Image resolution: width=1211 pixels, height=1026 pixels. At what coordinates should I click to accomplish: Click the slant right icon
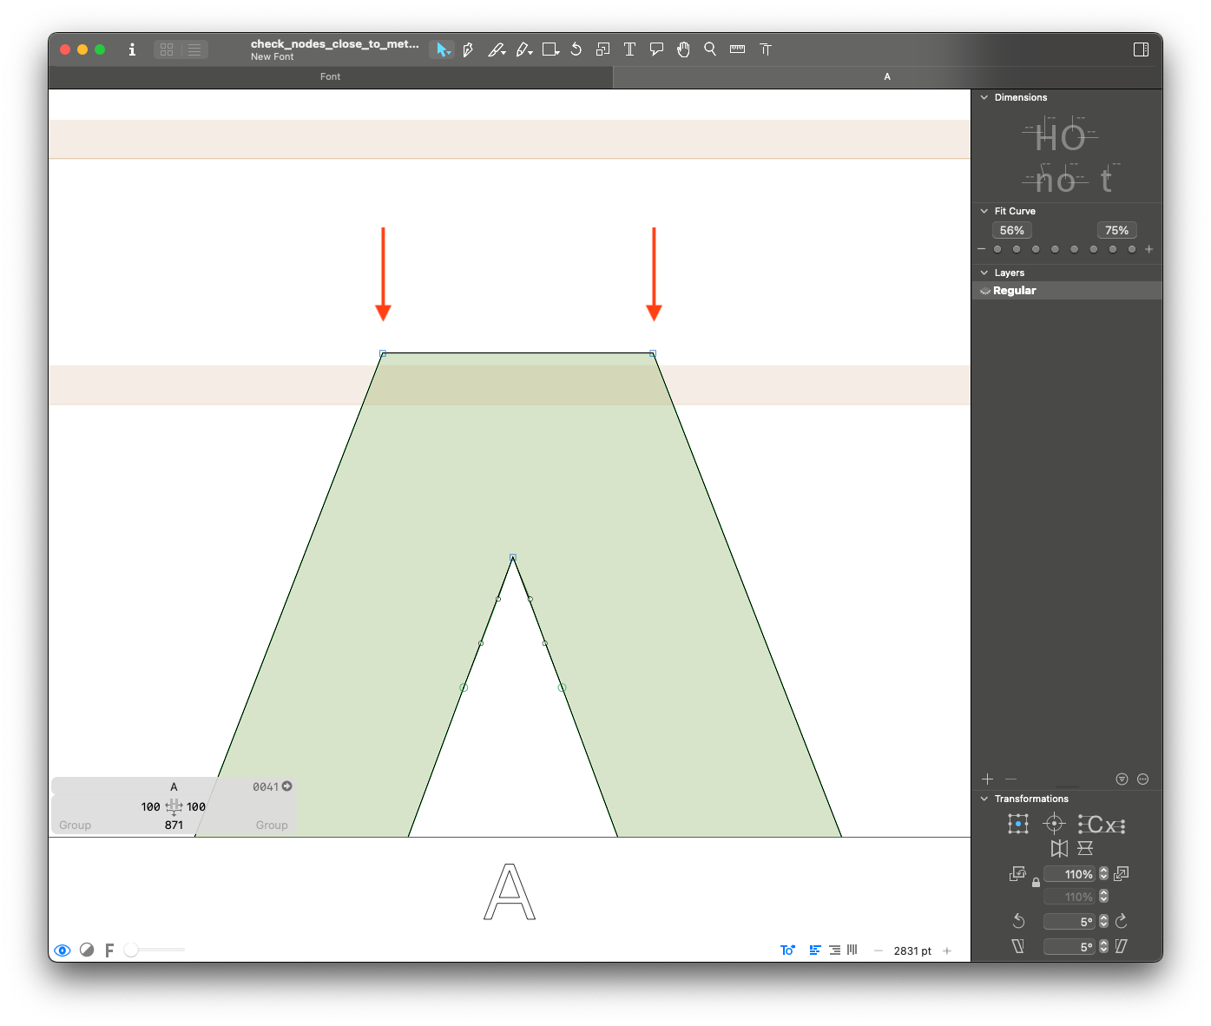pos(1121,946)
